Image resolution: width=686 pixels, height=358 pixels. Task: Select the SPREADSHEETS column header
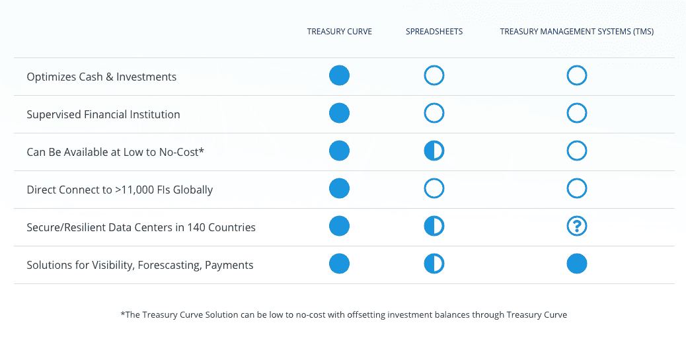434,32
